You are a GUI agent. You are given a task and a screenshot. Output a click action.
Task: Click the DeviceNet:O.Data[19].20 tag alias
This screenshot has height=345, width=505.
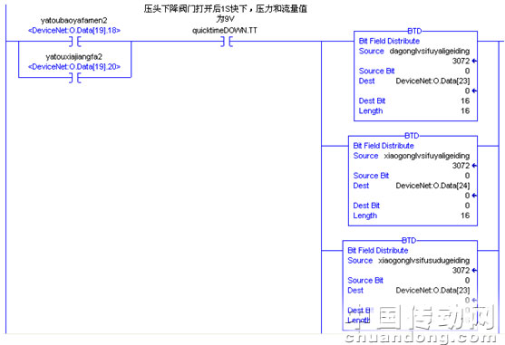pyautogui.click(x=74, y=67)
